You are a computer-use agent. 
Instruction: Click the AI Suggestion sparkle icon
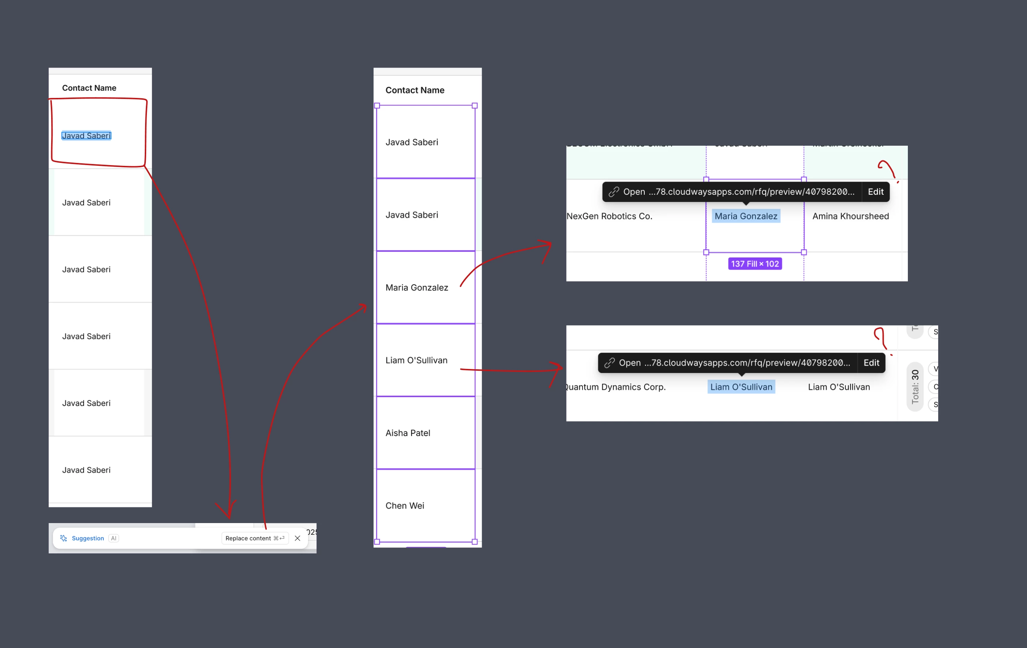point(64,538)
